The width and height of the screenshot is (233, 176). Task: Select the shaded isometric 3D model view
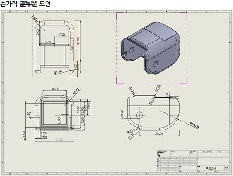150,48
